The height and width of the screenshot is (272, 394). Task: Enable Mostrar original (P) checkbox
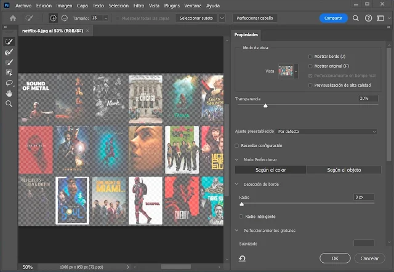point(310,66)
